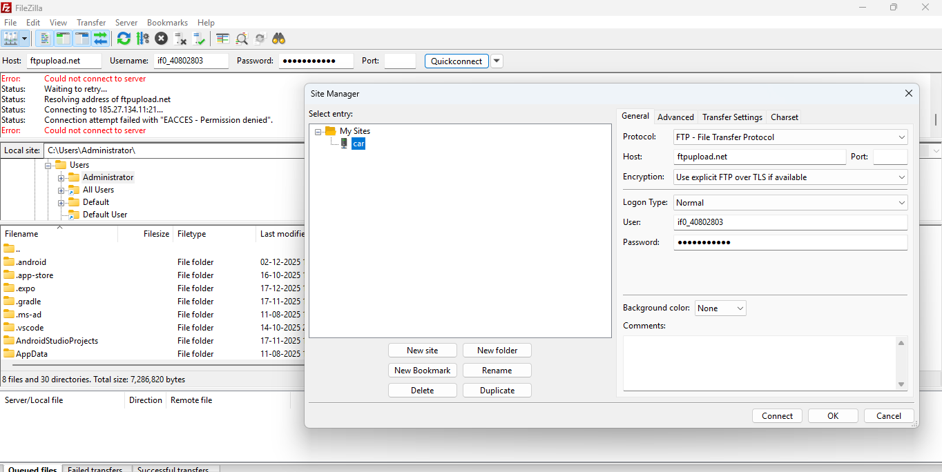Expand the Logon Type dropdown
Image resolution: width=942 pixels, height=472 pixels.
(790, 203)
